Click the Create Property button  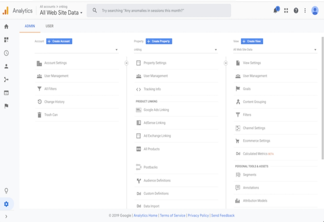pyautogui.click(x=159, y=41)
